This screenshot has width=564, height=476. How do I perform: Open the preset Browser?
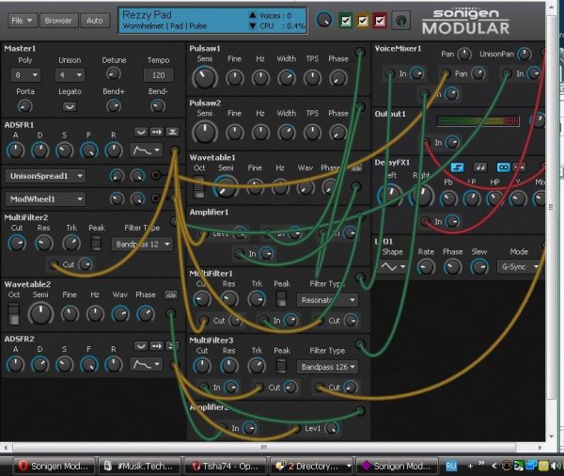click(58, 21)
